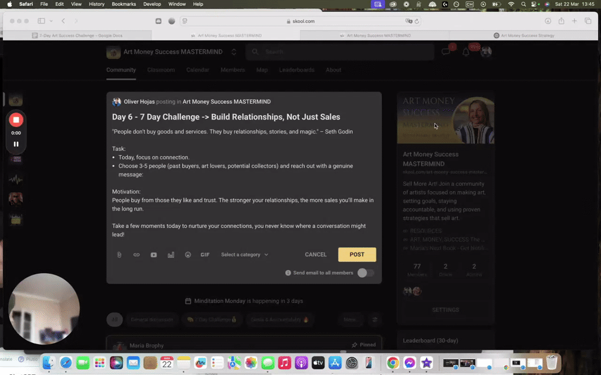Open the SETTINGS button in group sidebar
Screen dimensions: 601x375
445,310
